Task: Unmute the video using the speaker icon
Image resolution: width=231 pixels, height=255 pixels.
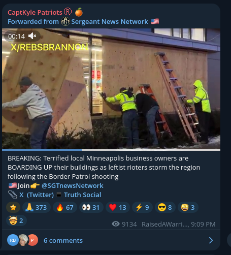Action: 32,36
